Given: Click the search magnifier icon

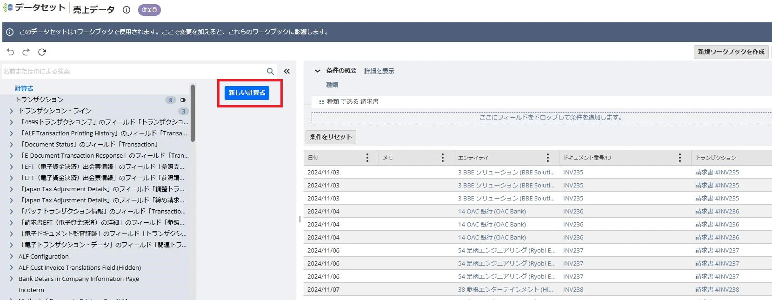Looking at the screenshot, I should click(x=270, y=71).
